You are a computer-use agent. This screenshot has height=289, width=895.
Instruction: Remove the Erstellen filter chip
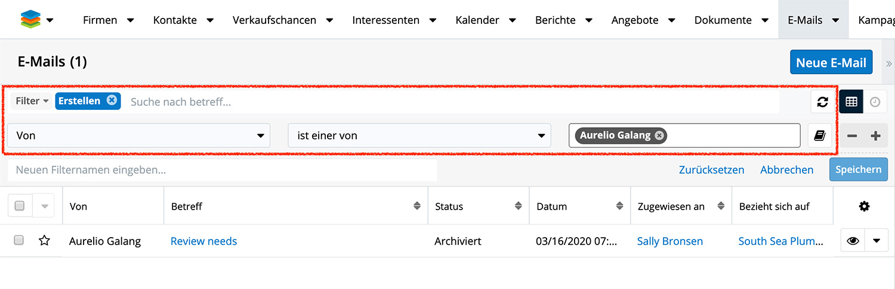(112, 100)
